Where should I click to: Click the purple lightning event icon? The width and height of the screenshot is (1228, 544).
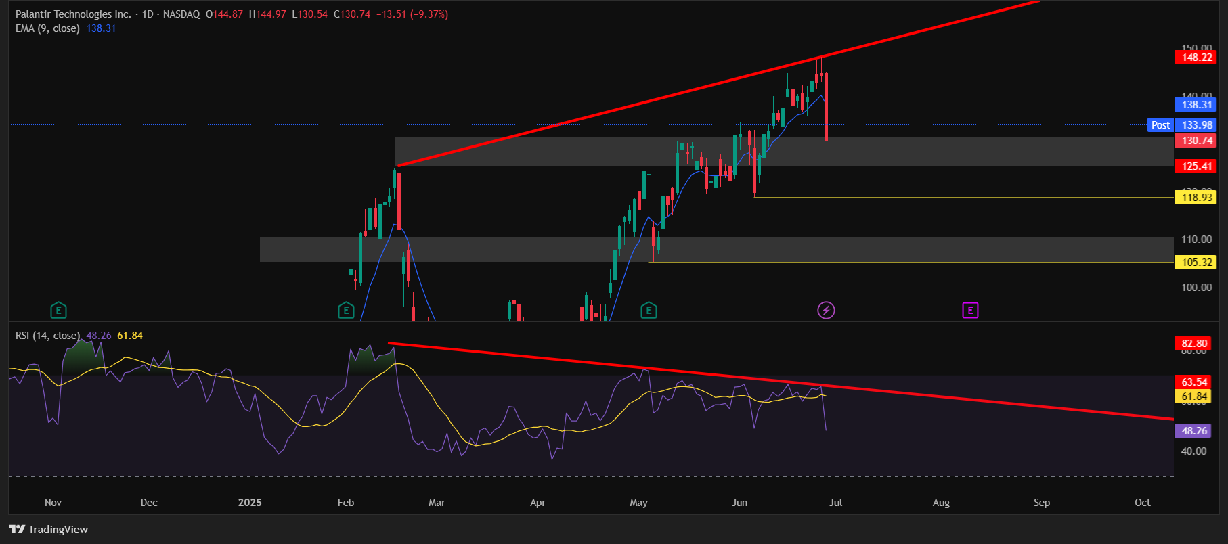[x=826, y=311]
